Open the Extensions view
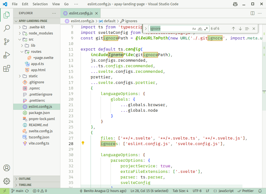This screenshot has height=194, width=266. [x=7, y=69]
